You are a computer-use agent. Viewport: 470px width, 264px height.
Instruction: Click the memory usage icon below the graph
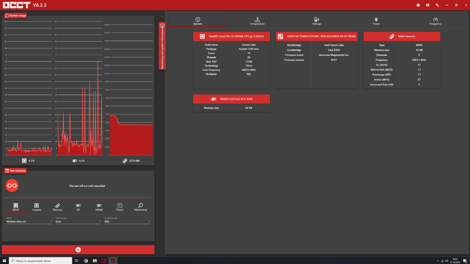[x=125, y=161]
